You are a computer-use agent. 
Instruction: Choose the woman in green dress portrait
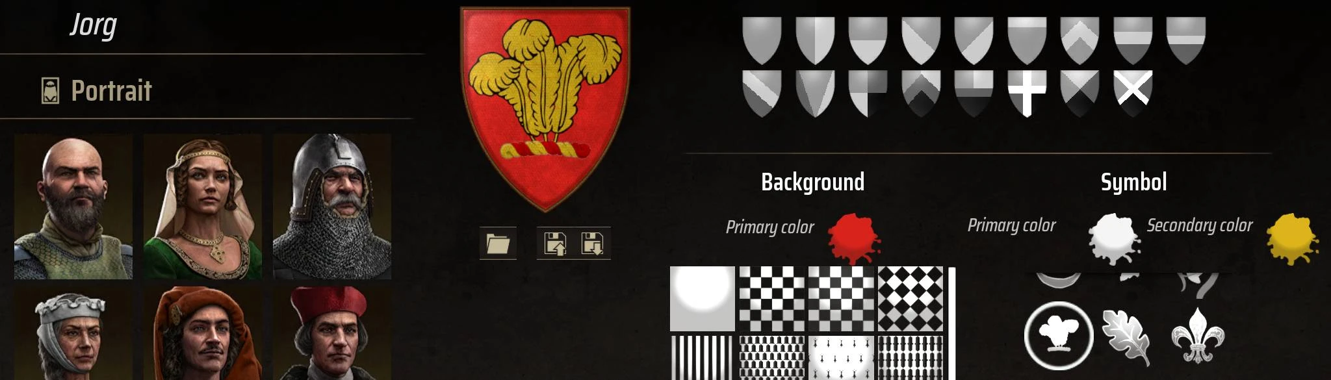pyautogui.click(x=203, y=207)
